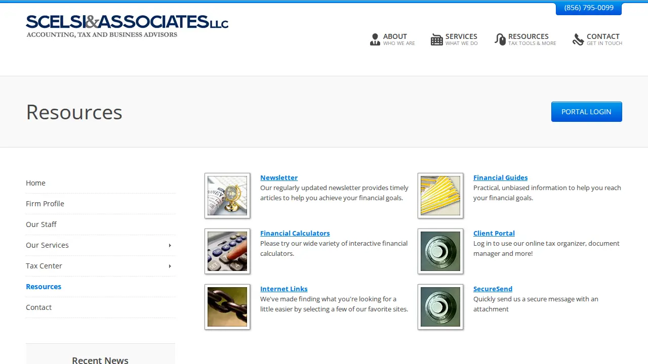
Task: Open the Newsletter globe thumbnail
Action: 227,196
